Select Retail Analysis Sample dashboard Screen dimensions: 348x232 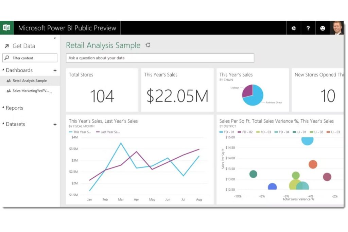(30, 81)
